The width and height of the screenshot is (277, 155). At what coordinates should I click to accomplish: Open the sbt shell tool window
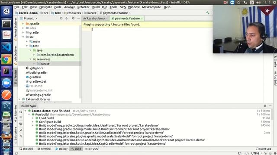(26, 149)
